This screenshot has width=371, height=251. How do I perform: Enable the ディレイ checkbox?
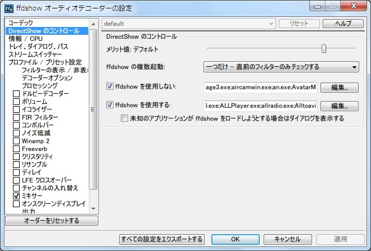pos(16,172)
